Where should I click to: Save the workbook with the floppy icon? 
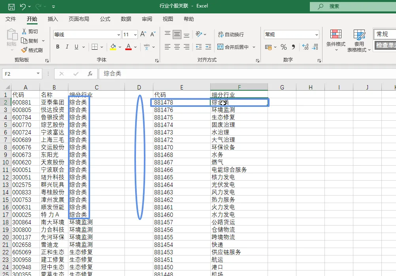click(x=11, y=7)
